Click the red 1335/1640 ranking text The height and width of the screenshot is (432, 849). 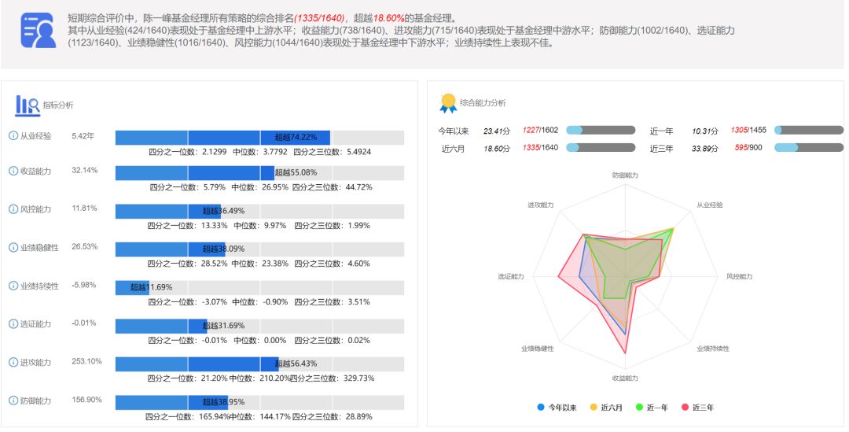tap(319, 18)
